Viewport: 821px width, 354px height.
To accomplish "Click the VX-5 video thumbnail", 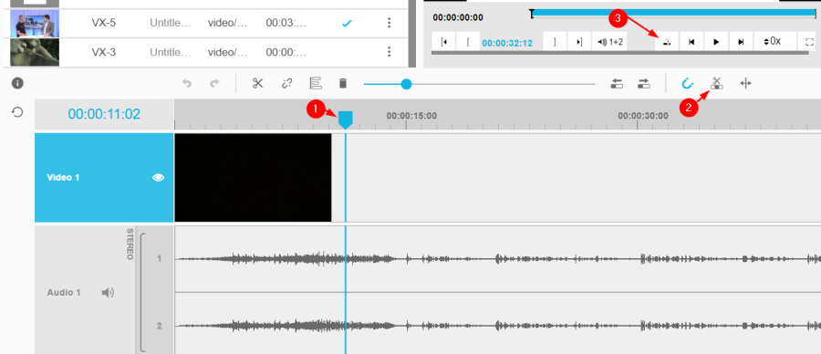I will (35, 24).
